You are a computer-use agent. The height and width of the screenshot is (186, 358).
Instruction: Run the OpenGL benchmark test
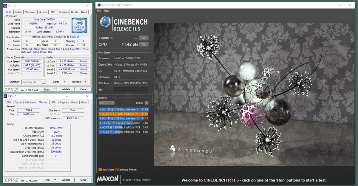coord(144,38)
